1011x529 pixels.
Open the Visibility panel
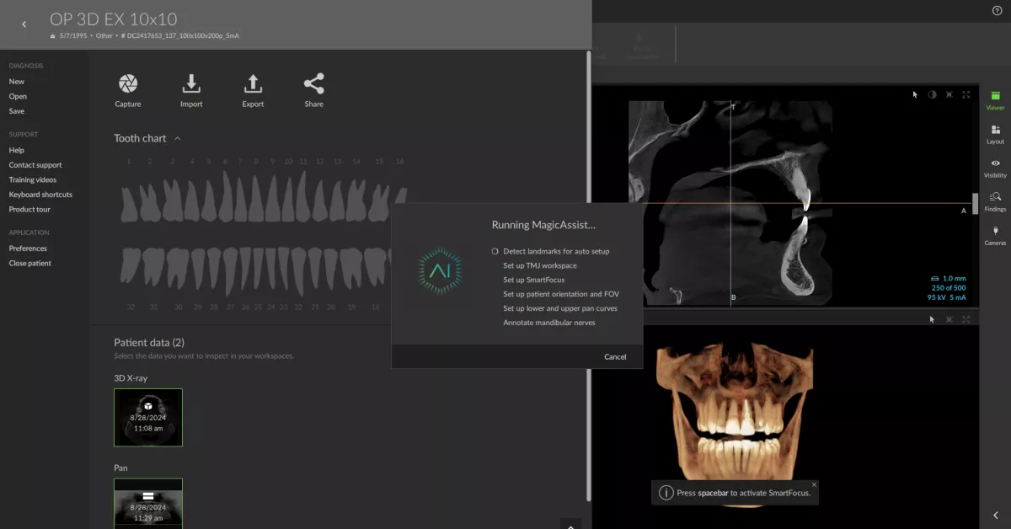[x=995, y=169]
